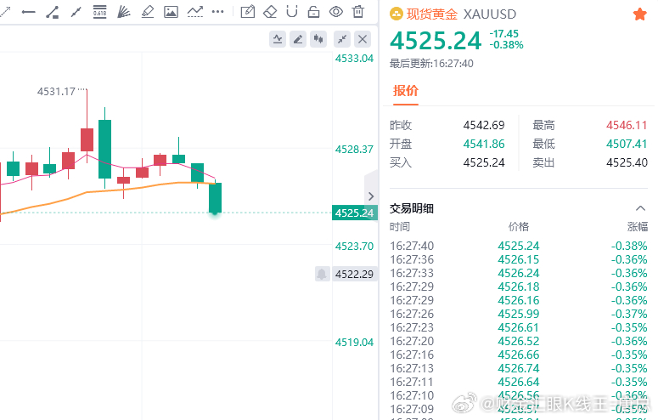The image size is (658, 420).
Task: Click the 卖出 price 4525.40
Action: 627,162
